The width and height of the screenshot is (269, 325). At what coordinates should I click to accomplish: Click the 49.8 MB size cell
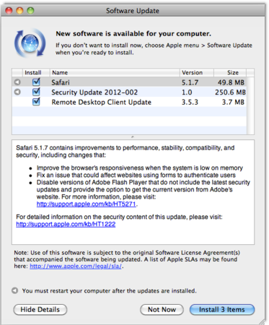(x=231, y=82)
